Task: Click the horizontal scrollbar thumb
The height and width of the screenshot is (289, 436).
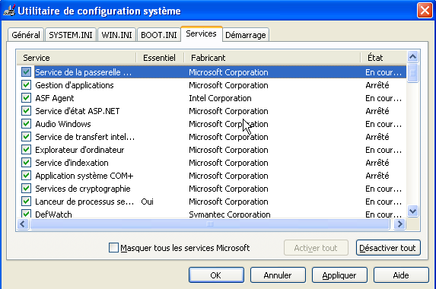Action: click(x=210, y=224)
